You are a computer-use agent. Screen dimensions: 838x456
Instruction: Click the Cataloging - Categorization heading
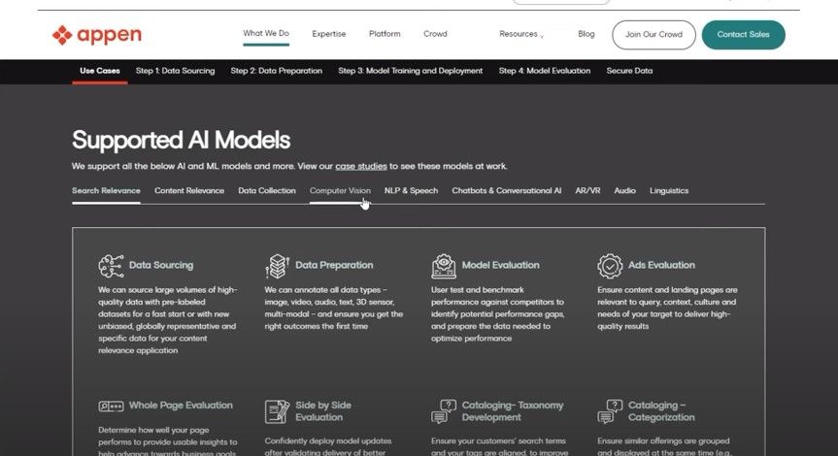click(661, 411)
